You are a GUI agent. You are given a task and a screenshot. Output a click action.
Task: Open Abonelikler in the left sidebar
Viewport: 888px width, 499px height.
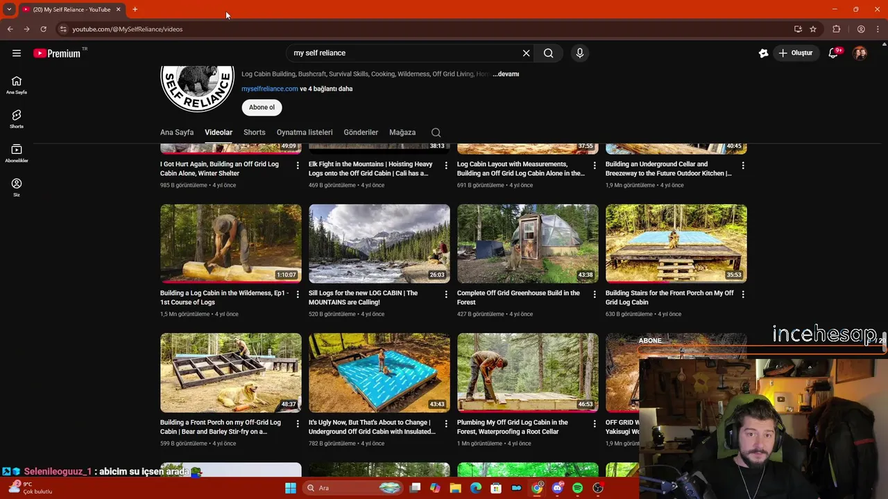[x=17, y=153]
